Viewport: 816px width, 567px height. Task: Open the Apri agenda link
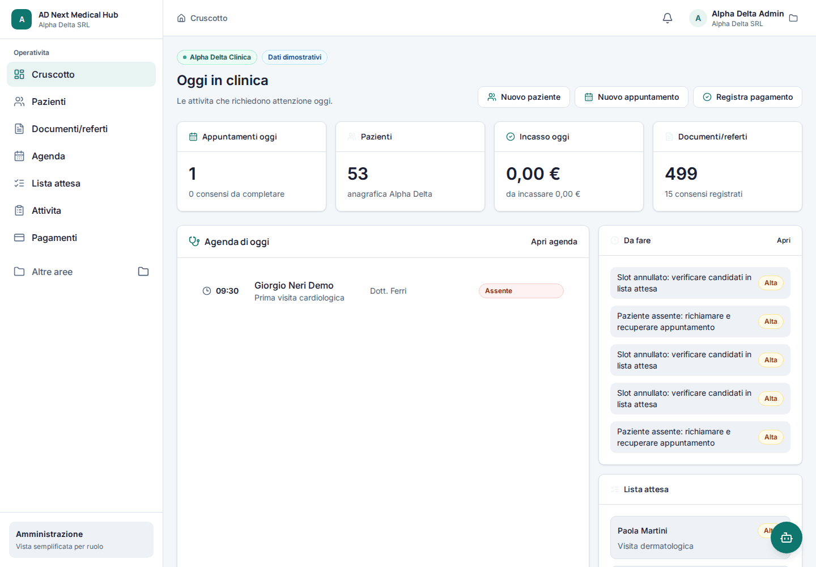tap(554, 242)
